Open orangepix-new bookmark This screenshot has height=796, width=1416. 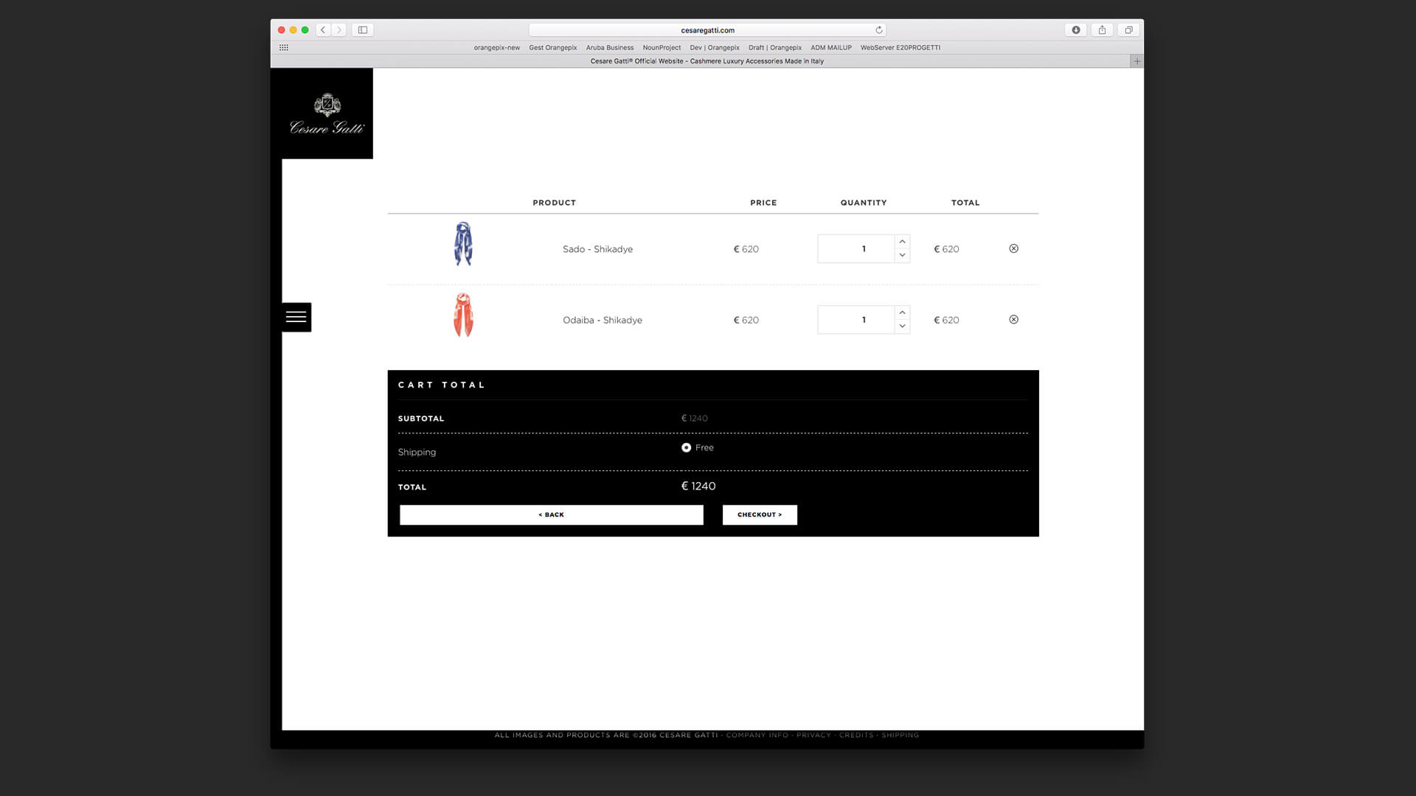[496, 48]
